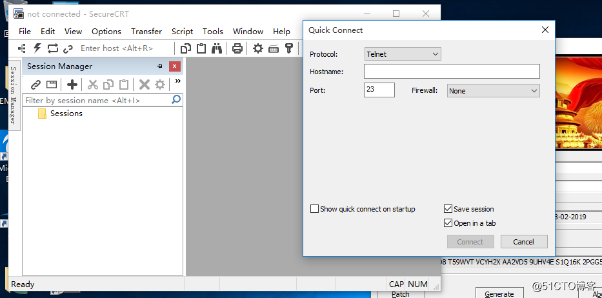Close the Session Manager panel
602x298 pixels.
click(x=175, y=66)
